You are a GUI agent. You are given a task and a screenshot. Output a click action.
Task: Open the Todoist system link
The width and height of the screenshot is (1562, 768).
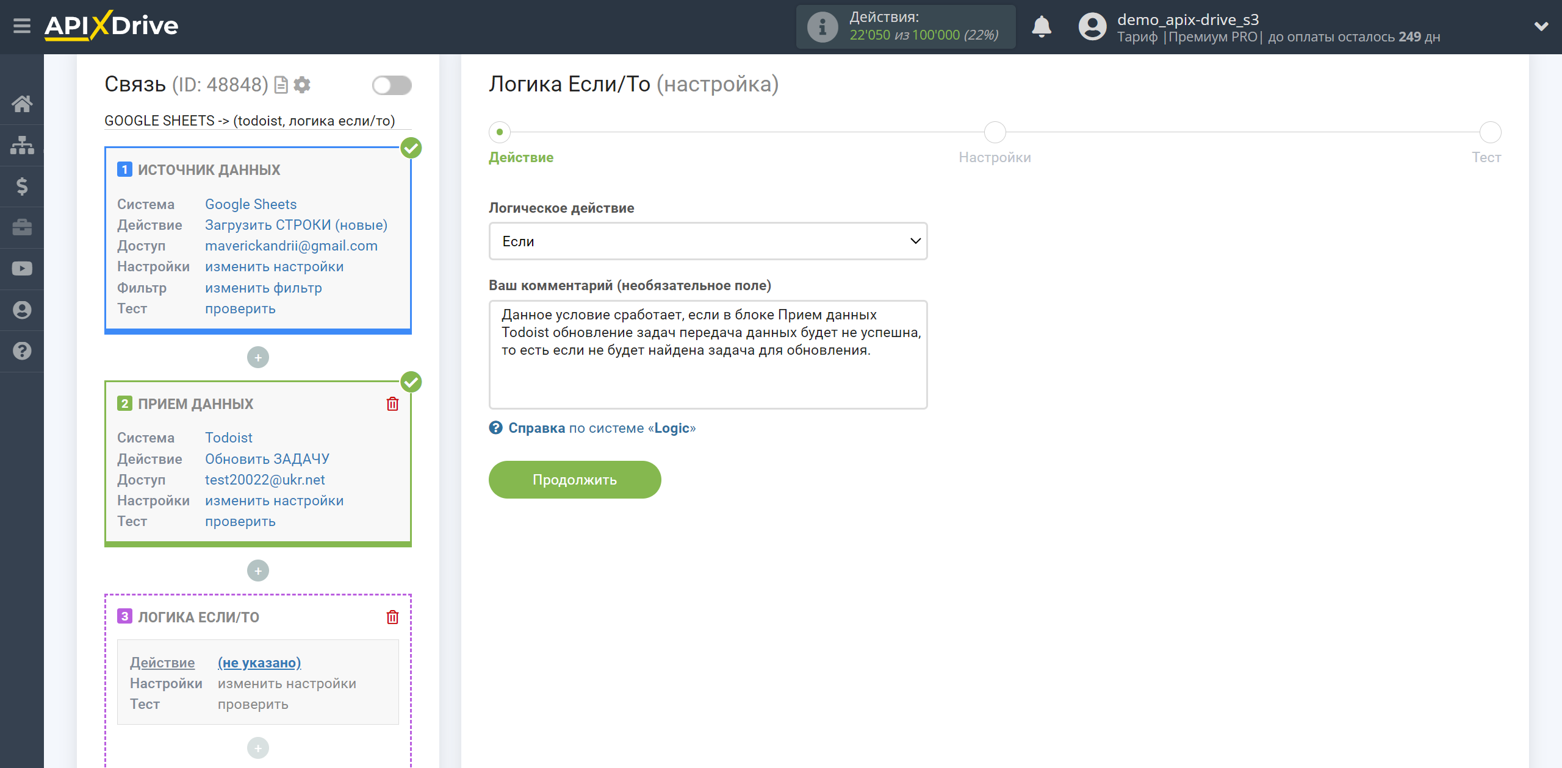pyautogui.click(x=229, y=438)
